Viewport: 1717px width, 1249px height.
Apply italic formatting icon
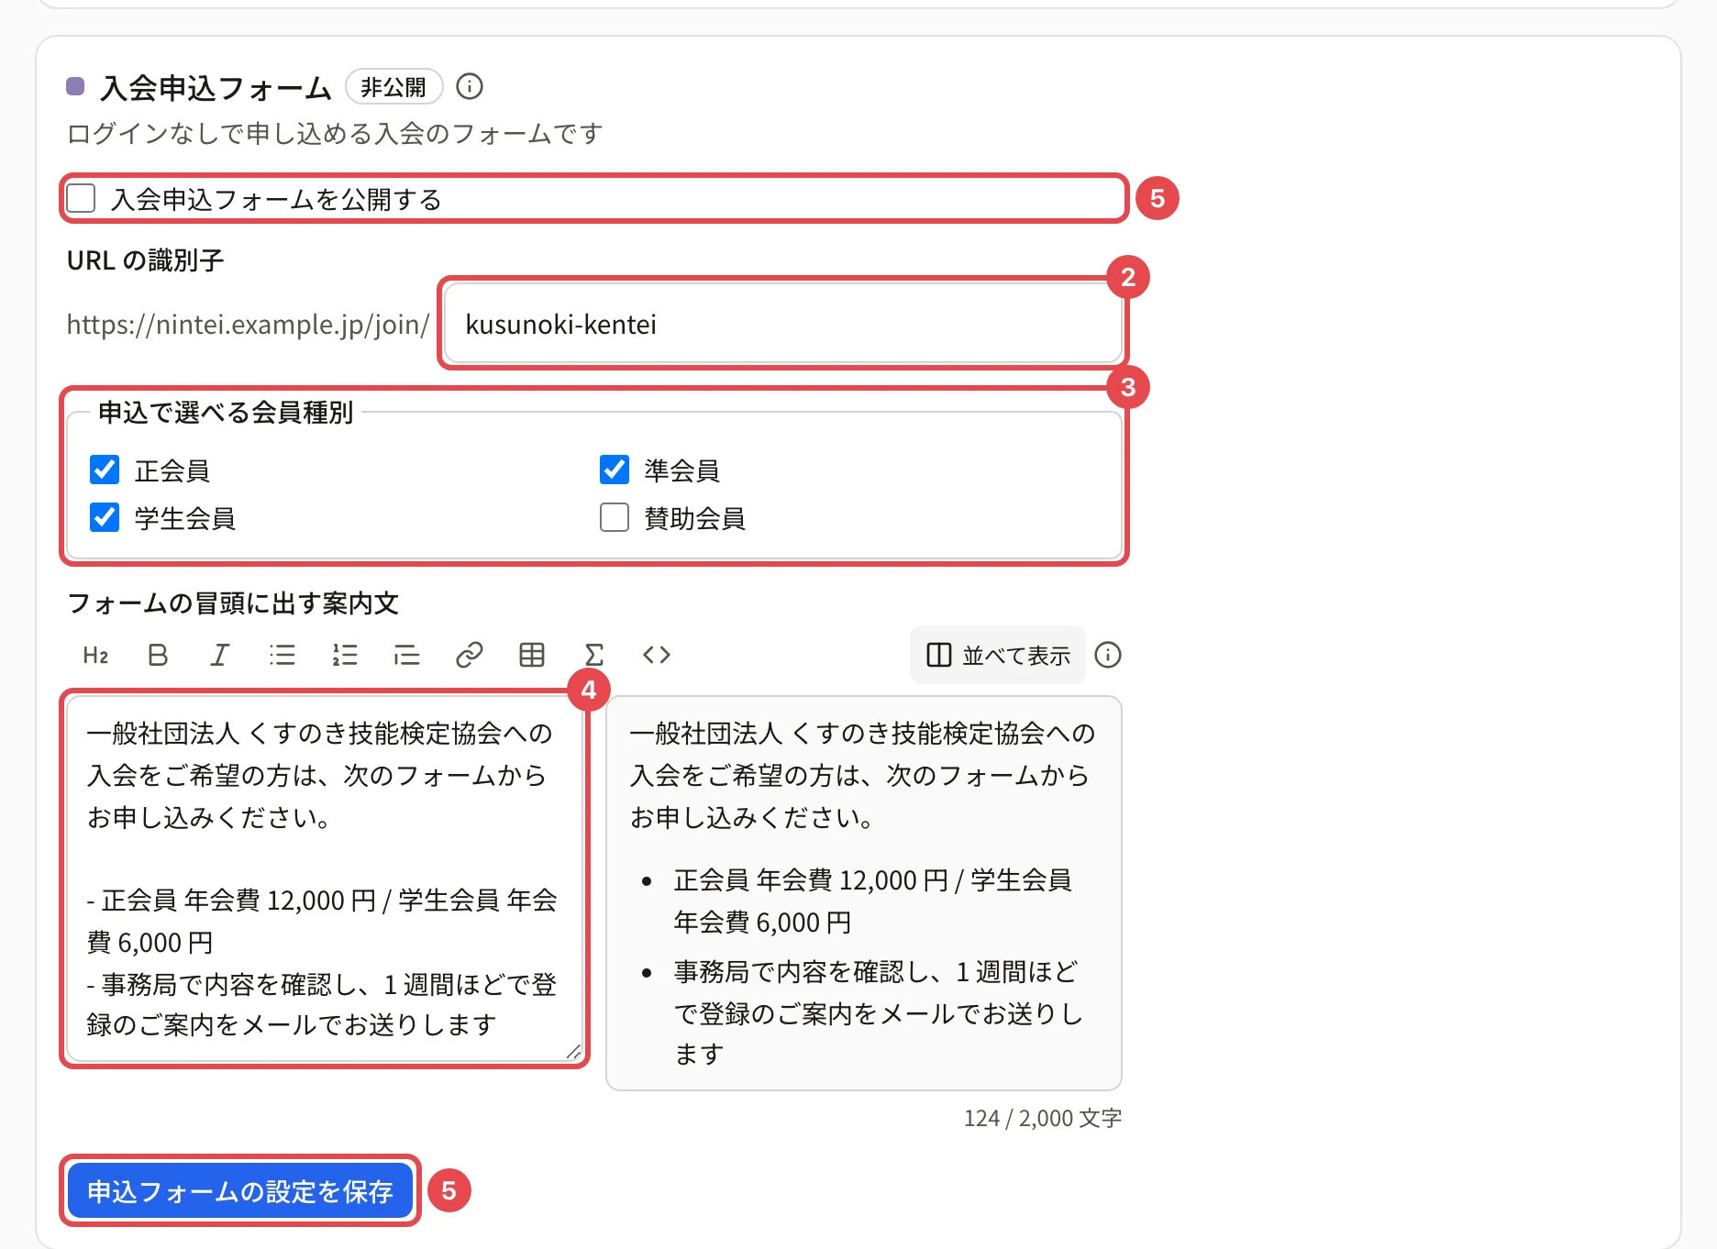click(x=220, y=655)
